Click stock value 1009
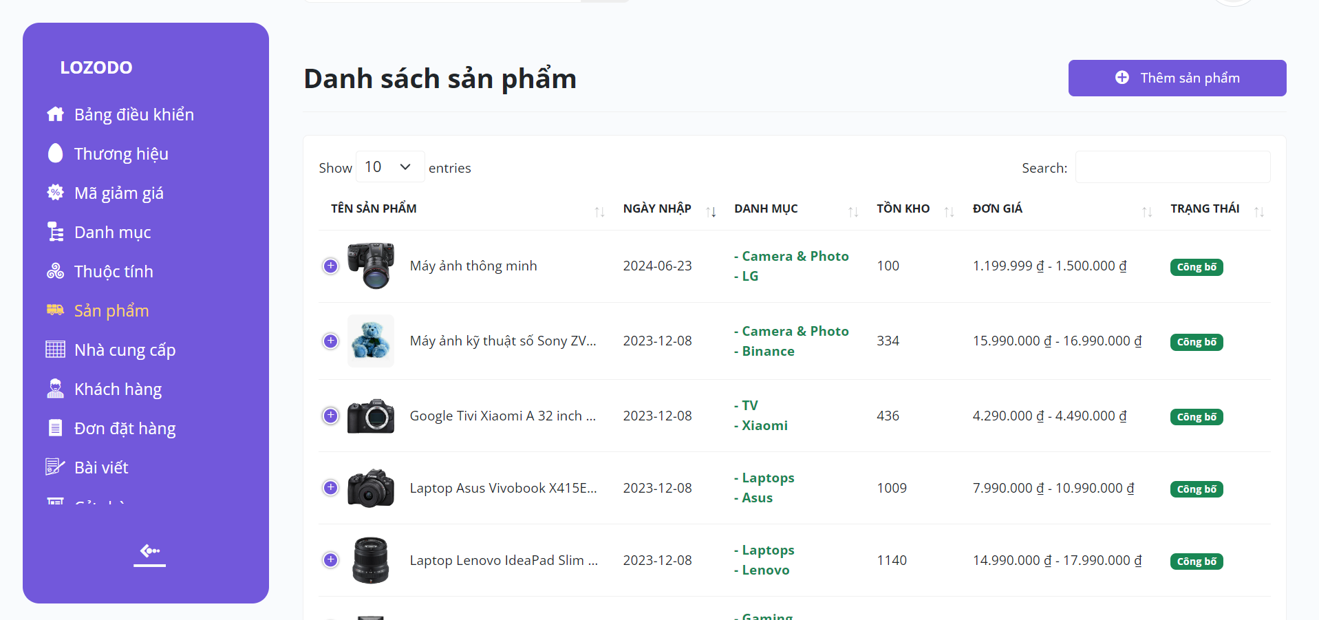The width and height of the screenshot is (1319, 620). (892, 488)
